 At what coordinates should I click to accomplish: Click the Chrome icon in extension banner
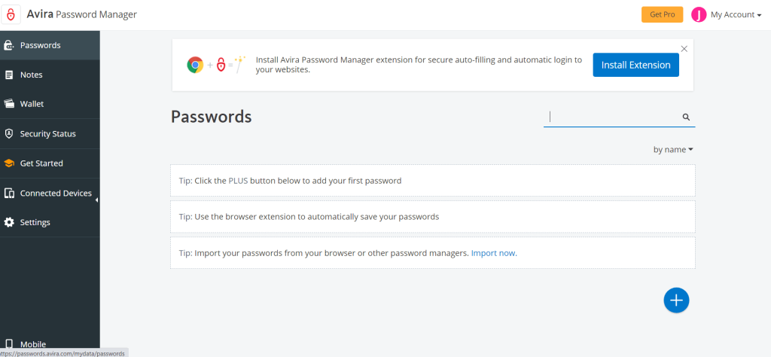pos(195,65)
